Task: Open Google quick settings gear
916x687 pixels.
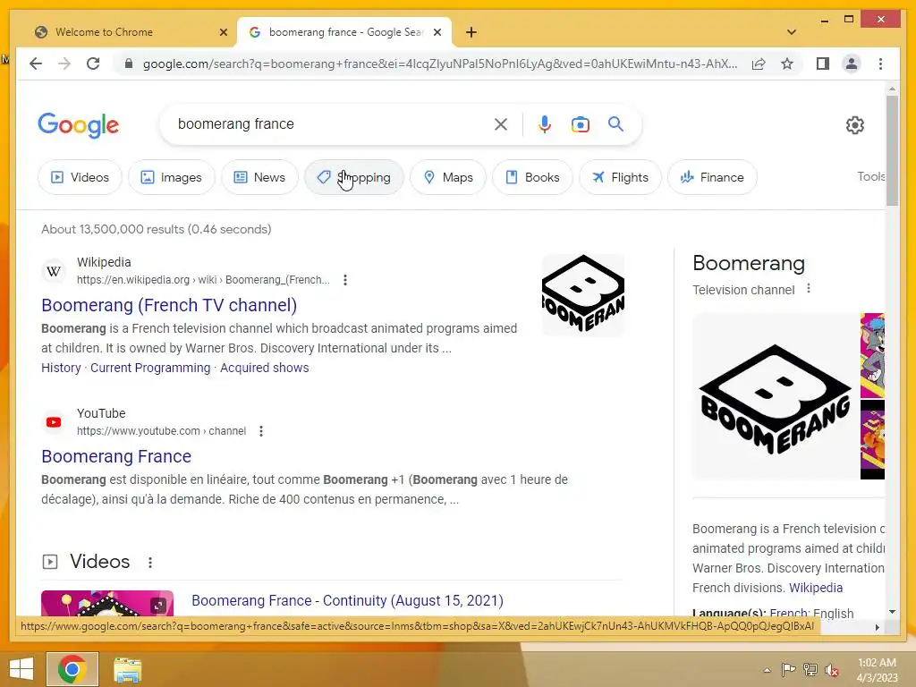Action: (854, 125)
